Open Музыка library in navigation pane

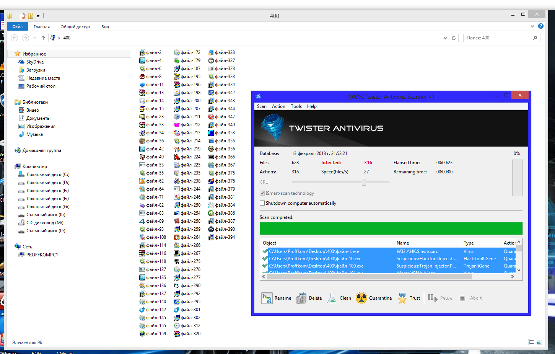pyautogui.click(x=31, y=134)
